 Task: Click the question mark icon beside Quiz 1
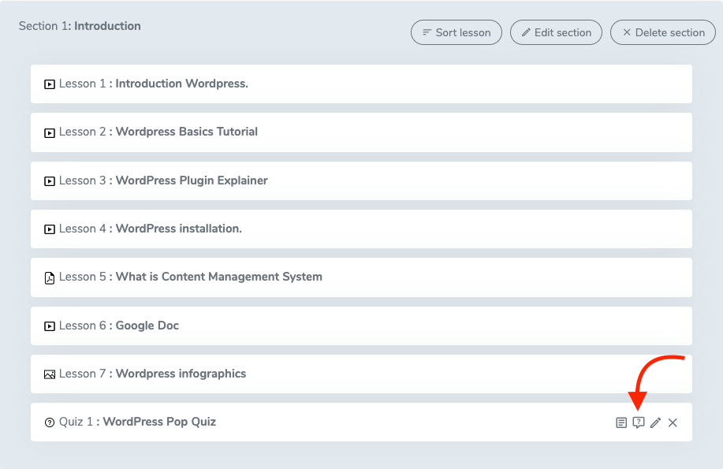pos(50,422)
